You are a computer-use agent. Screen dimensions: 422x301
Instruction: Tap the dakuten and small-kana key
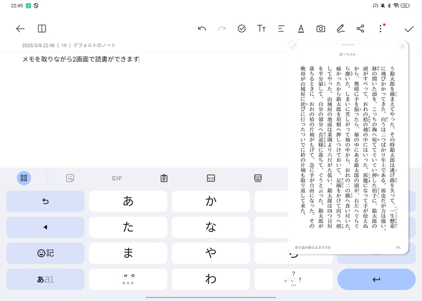coord(128,279)
